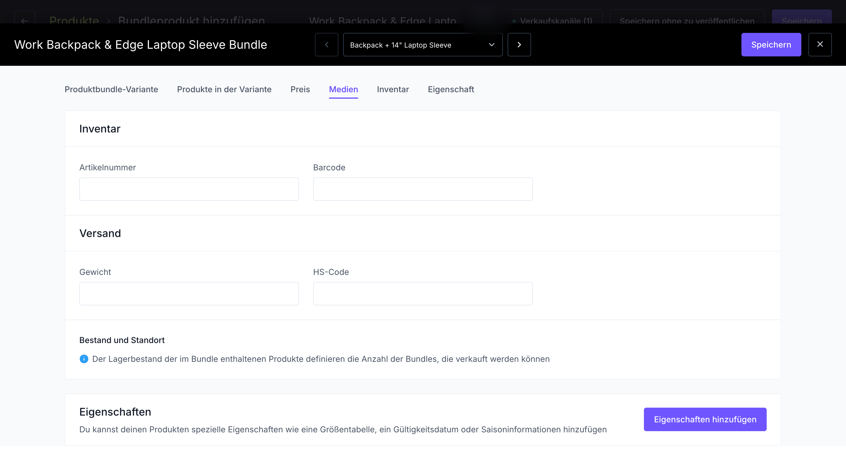Screen dimensions: 846x457
Task: Open the Produkte in der Variante tab
Action: pos(224,89)
